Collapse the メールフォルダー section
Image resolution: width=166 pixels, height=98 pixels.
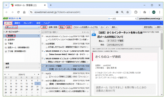pos(4,32)
